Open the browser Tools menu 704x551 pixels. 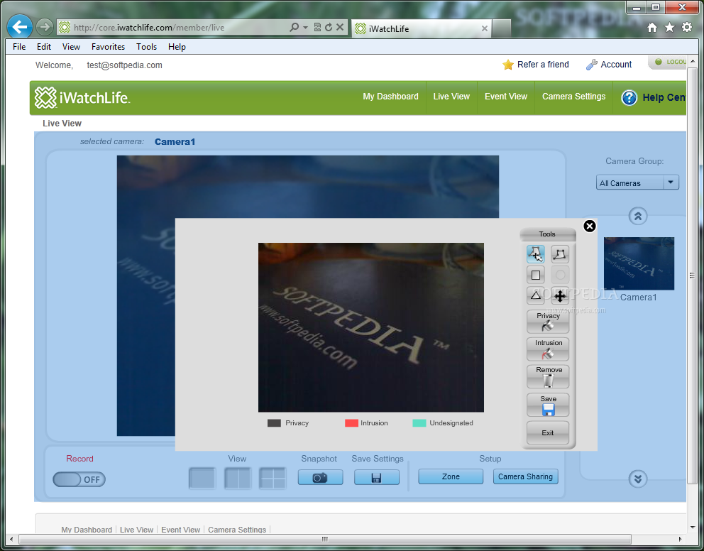pos(146,47)
